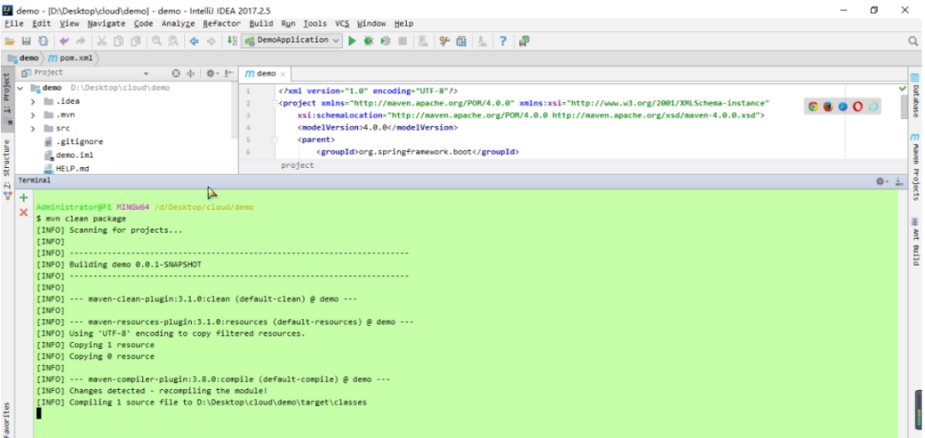Open pom.xml in Firefox browser icon
This screenshot has height=438, width=925.
828,107
